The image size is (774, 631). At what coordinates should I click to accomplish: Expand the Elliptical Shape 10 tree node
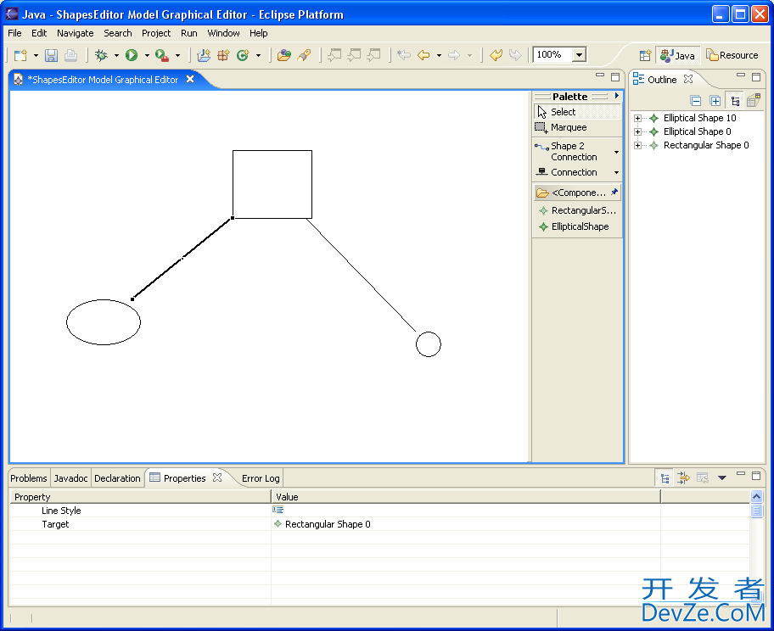coord(638,119)
